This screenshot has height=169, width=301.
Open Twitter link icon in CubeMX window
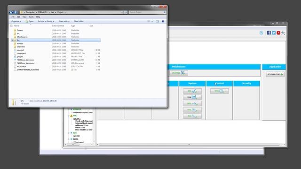click(274, 33)
